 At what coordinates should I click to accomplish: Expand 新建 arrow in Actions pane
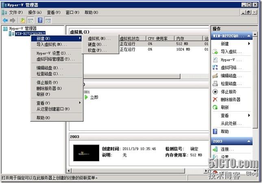(249, 44)
